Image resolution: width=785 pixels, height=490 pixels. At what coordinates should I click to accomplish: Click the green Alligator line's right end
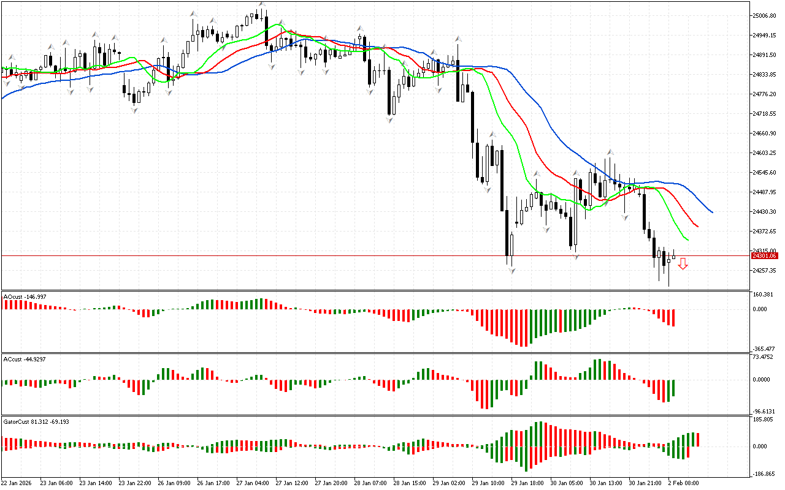[687, 239]
